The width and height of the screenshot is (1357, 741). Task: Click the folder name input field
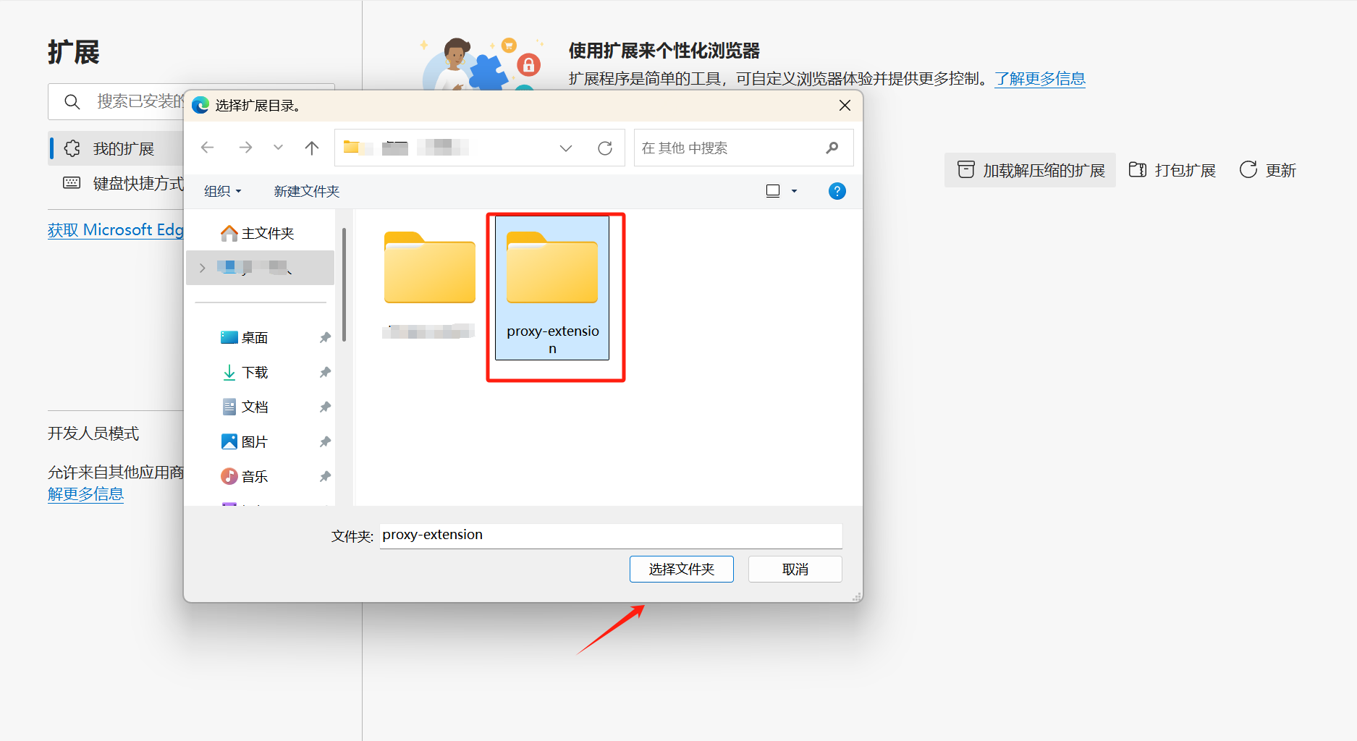coord(610,535)
